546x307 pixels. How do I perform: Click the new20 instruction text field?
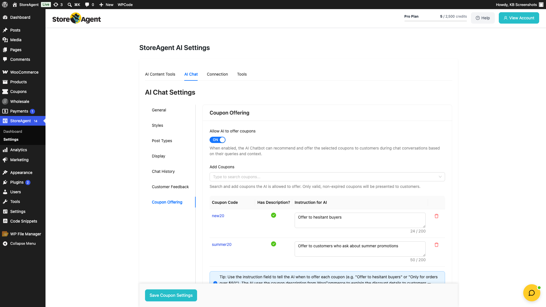pos(360,220)
